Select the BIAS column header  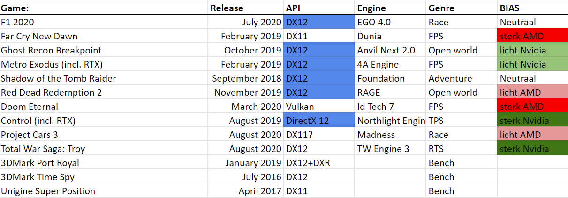[532, 8]
